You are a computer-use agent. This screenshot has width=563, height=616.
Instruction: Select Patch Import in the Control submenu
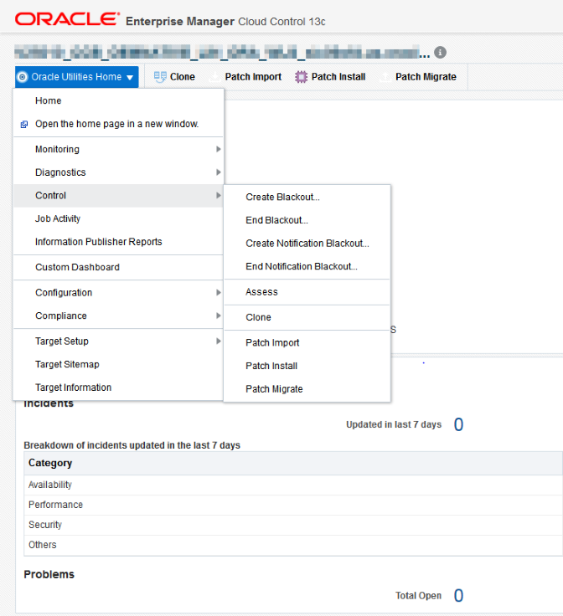pyautogui.click(x=307, y=343)
